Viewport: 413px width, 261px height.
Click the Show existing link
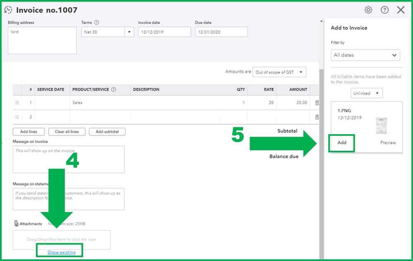click(x=61, y=252)
